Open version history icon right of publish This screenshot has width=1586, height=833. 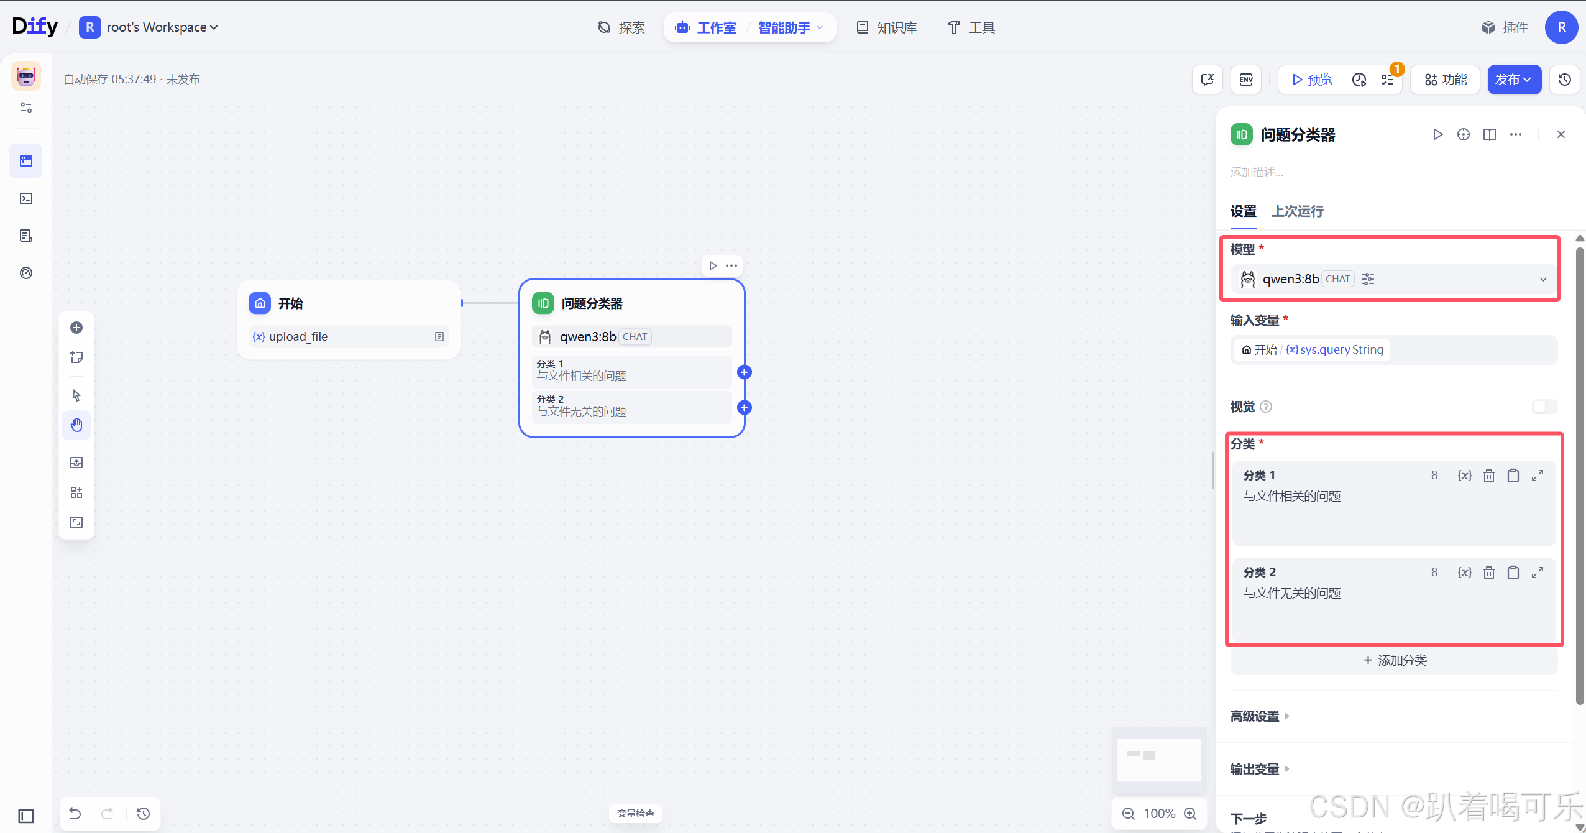coord(1565,80)
